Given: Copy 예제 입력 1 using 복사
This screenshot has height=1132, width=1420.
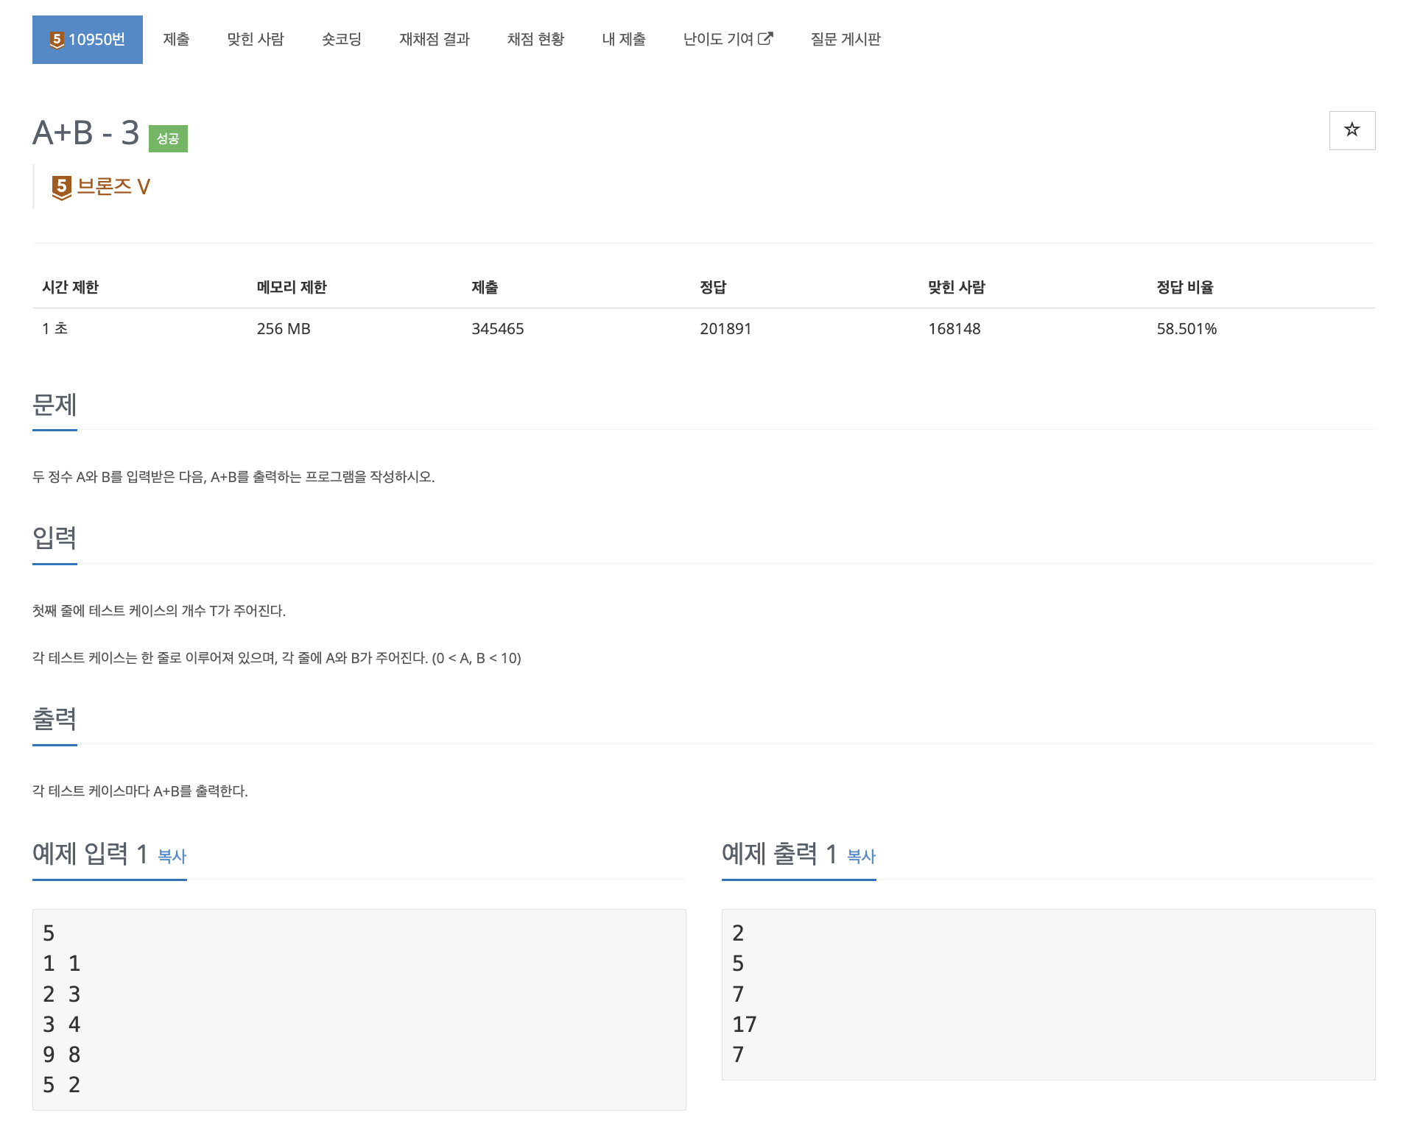Looking at the screenshot, I should tap(172, 857).
